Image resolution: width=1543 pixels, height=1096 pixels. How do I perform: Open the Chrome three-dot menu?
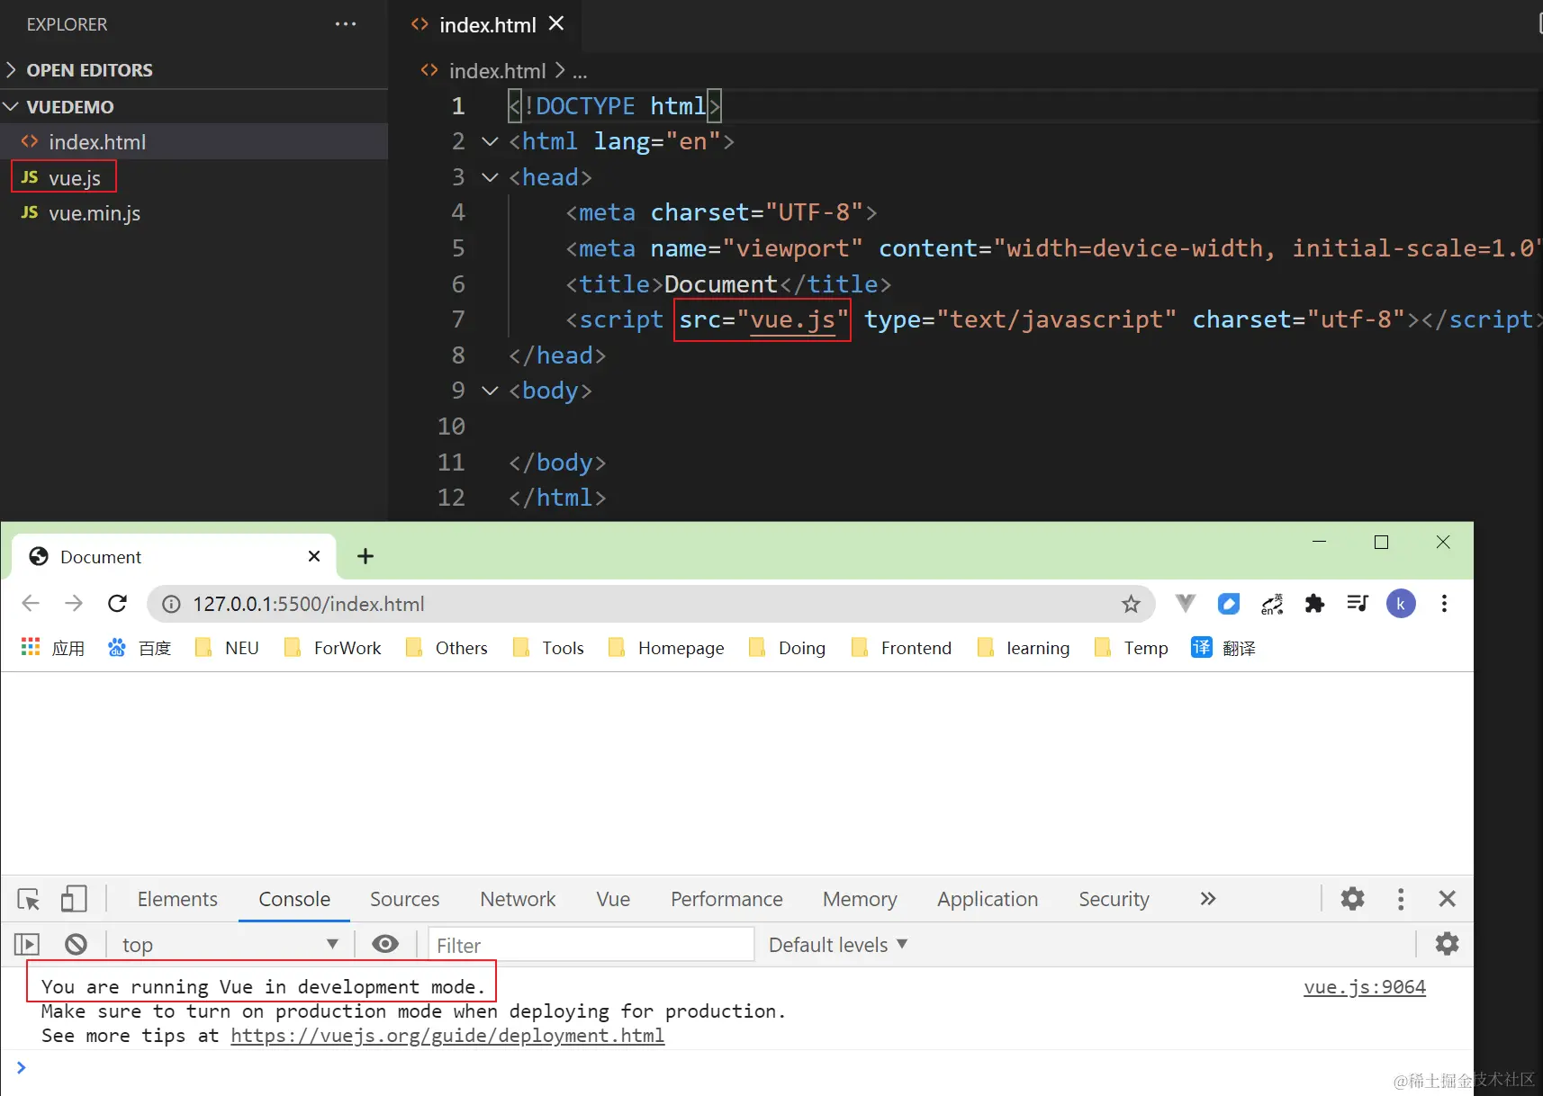point(1444,604)
